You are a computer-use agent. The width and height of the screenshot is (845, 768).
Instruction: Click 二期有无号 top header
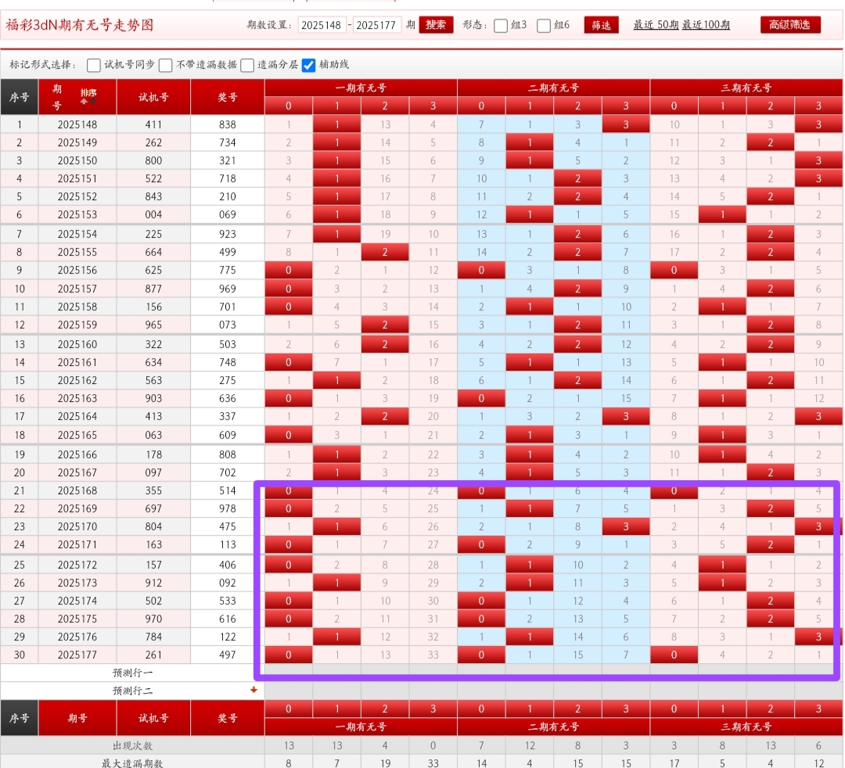pyautogui.click(x=553, y=88)
